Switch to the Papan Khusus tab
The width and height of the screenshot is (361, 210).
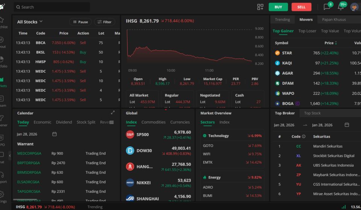click(x=334, y=19)
